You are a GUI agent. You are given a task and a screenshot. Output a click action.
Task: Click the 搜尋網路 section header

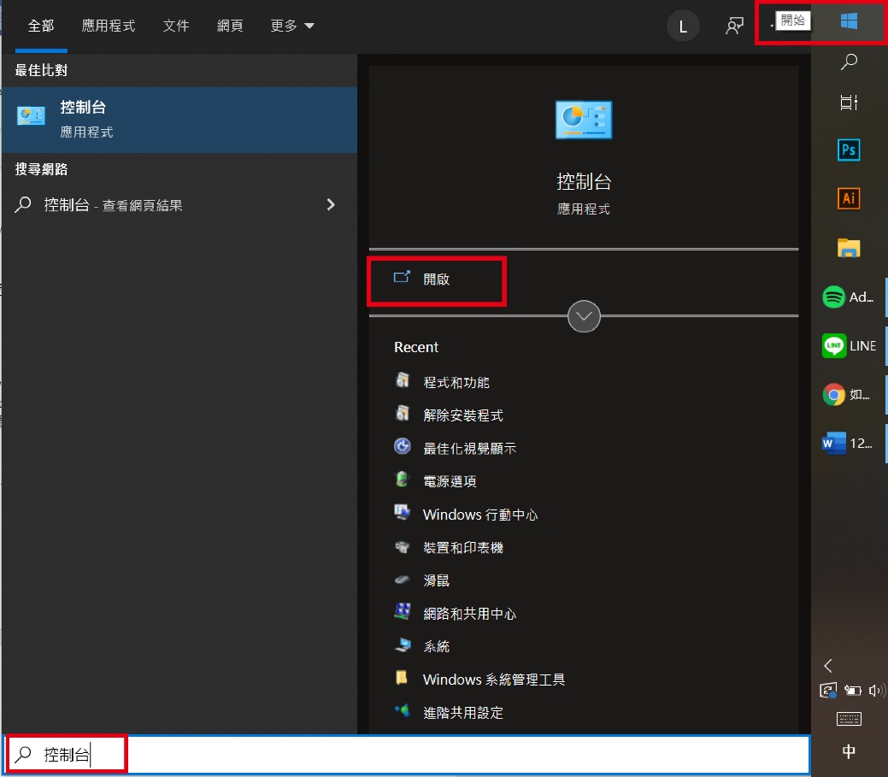point(41,168)
